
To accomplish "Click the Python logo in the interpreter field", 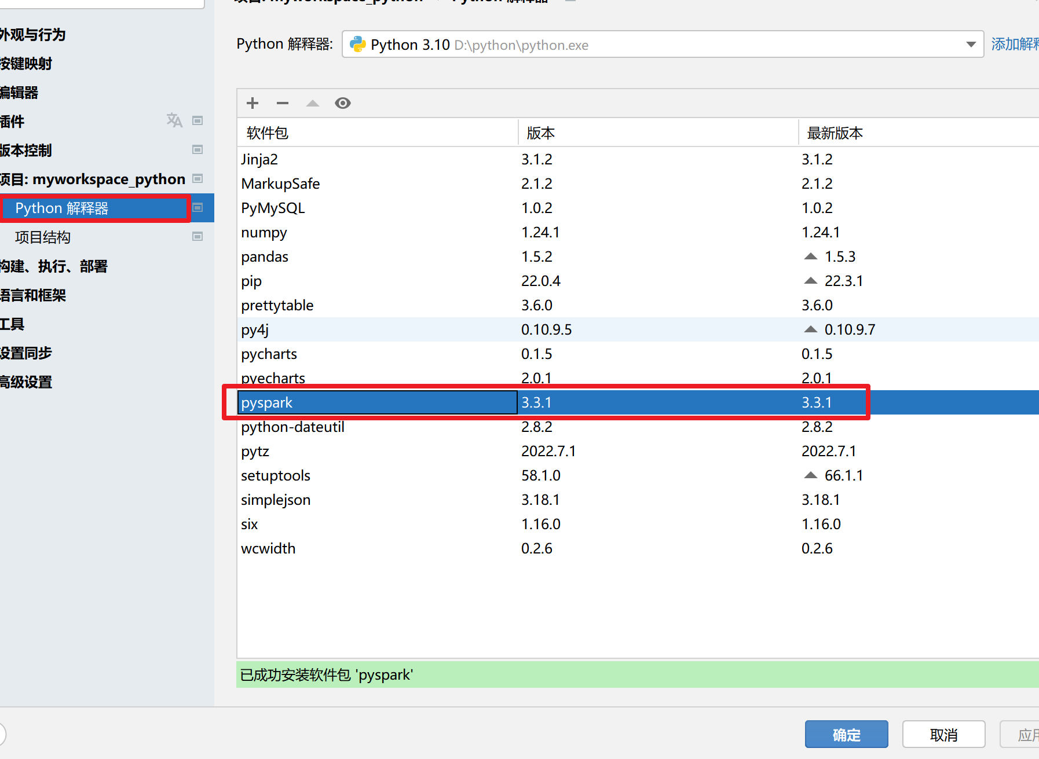I will pyautogui.click(x=357, y=44).
